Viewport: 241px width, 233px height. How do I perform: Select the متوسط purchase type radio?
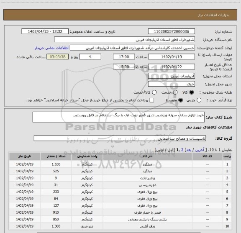pos(180,100)
